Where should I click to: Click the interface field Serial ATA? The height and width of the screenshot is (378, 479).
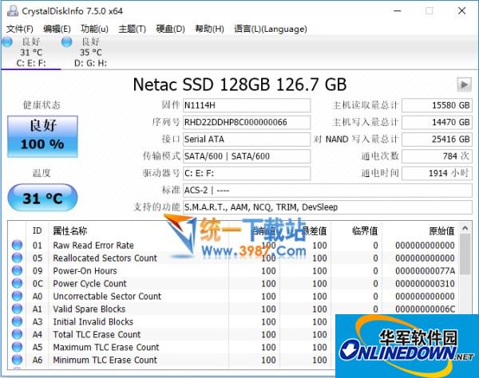247,140
